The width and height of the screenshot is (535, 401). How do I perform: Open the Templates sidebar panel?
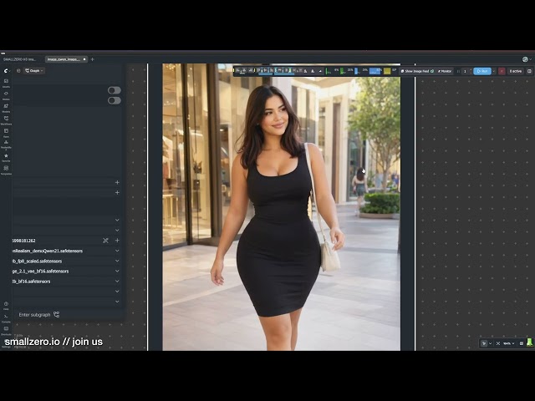6,170
